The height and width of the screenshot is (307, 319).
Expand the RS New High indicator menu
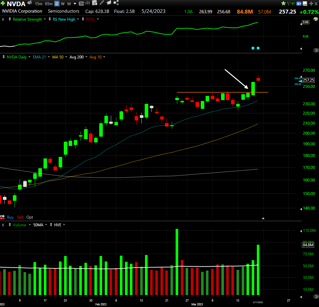click(78, 19)
